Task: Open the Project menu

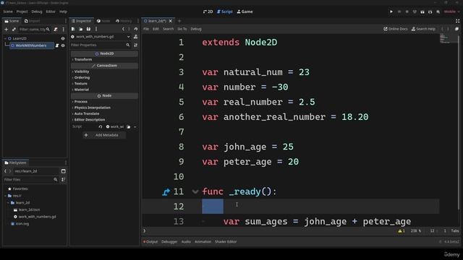Action: (22, 12)
